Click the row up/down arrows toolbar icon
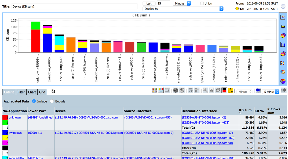This screenshot has height=159, width=288. (x=167, y=90)
